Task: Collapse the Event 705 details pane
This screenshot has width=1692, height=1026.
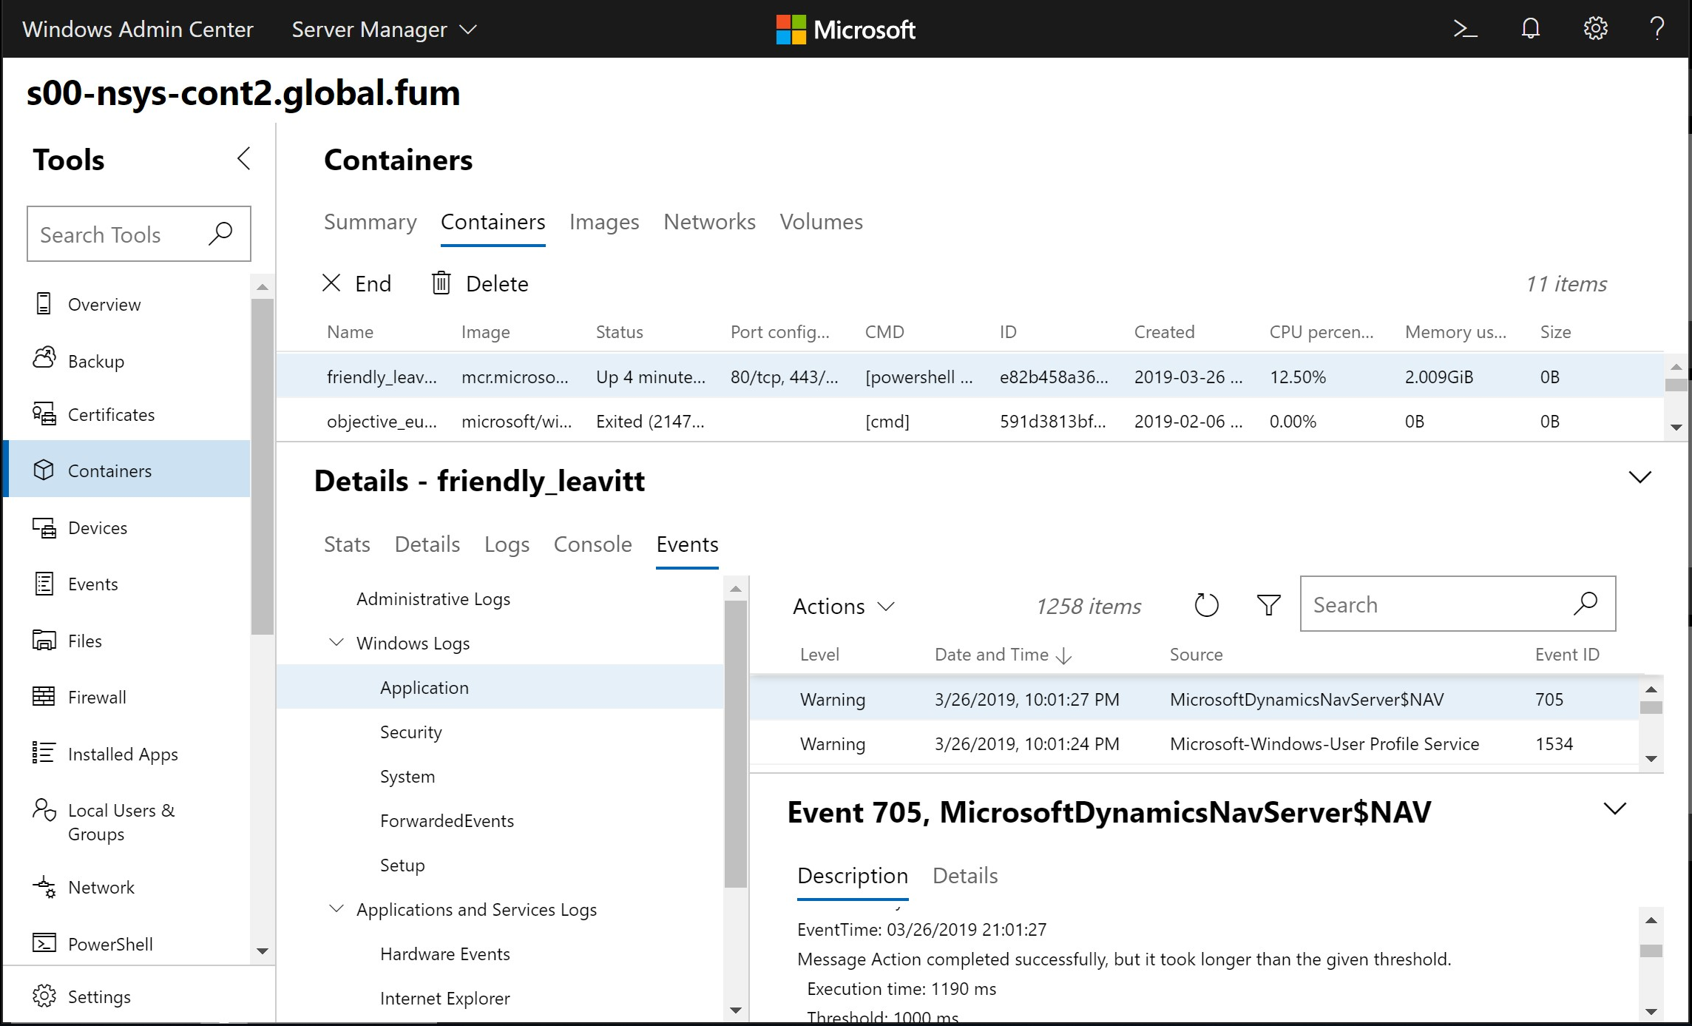Action: pos(1614,809)
